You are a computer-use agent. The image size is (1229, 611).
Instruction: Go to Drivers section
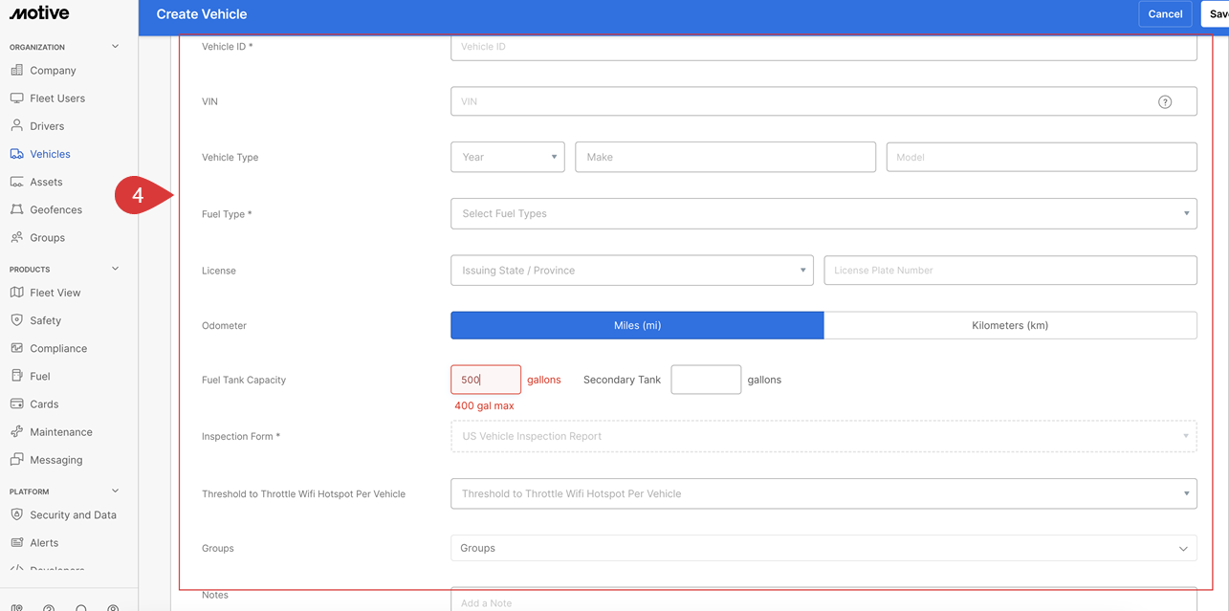point(47,126)
